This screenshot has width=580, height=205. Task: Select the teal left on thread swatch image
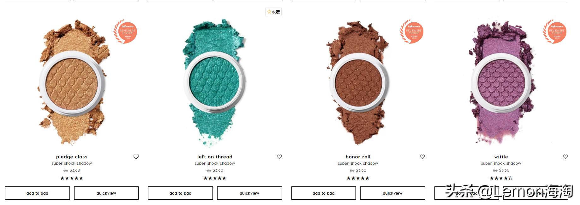pos(215,83)
